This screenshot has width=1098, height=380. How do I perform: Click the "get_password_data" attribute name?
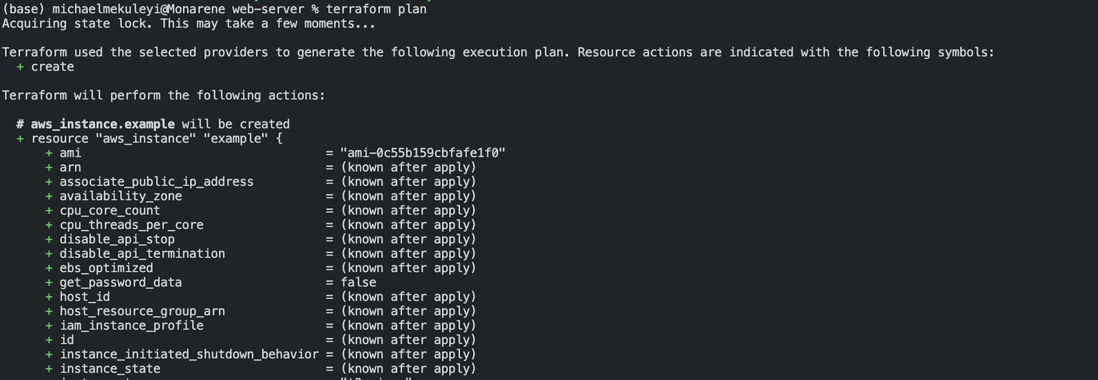(x=121, y=283)
